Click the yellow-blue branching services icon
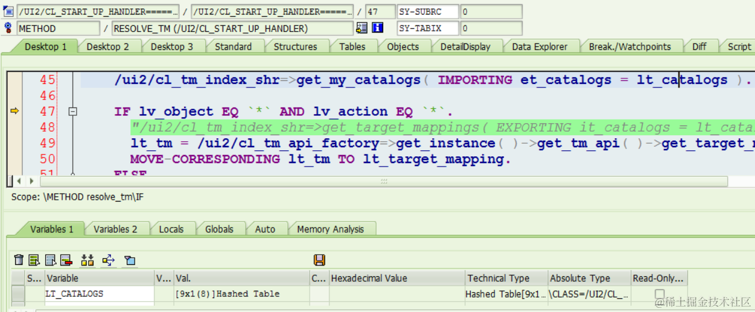 coord(109,260)
